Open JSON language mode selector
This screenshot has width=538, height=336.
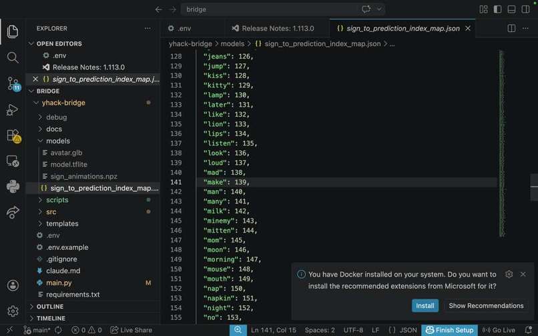[x=408, y=330]
